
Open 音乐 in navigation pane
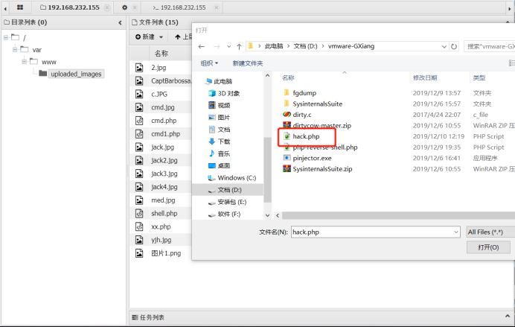coord(224,153)
